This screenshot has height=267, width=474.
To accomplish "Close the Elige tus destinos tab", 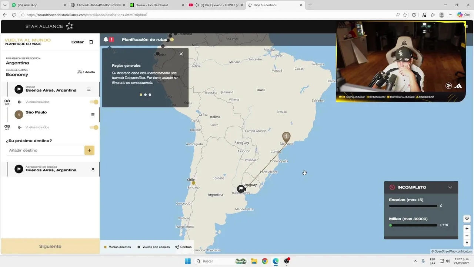I will (301, 5).
